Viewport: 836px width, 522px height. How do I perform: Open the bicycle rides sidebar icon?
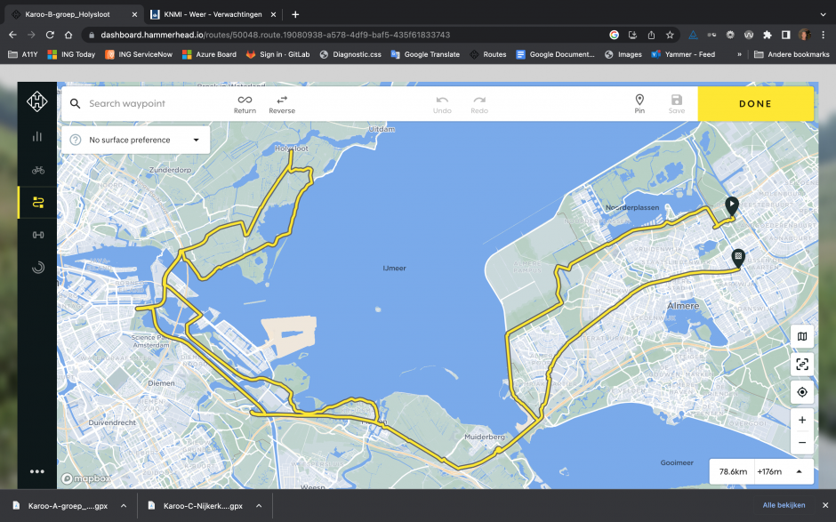[x=38, y=170]
